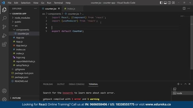Click the keywords link in terminal
Viewport: 193px width, 108px height.
point(68,93)
